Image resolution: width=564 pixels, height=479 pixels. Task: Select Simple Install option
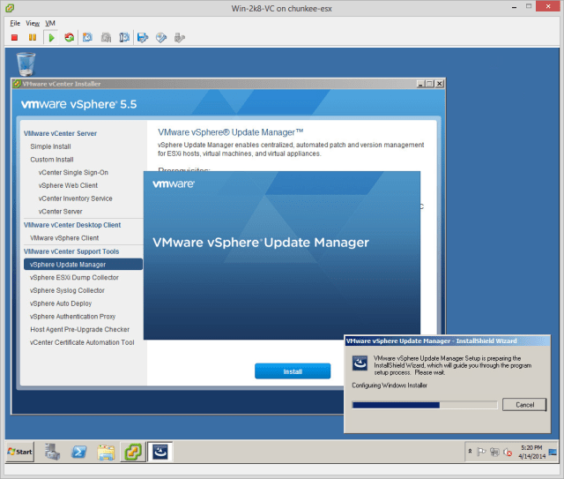tap(50, 146)
